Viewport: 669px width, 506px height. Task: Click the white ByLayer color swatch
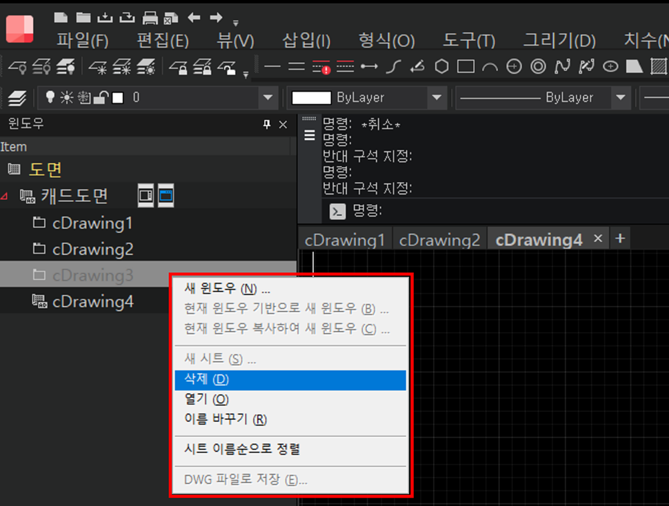311,98
